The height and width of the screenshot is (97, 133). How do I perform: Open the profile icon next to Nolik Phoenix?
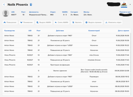click(31, 5)
